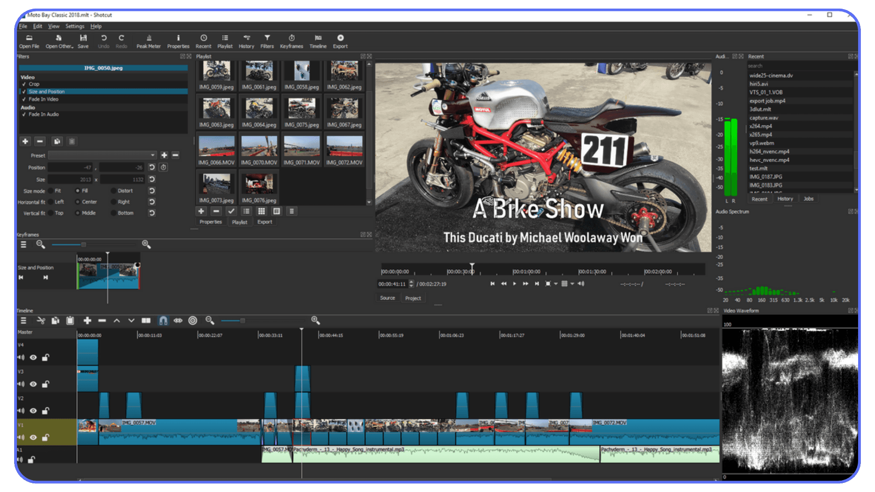This screenshot has height=492, width=875.
Task: Toggle ripple all tracks icon
Action: click(x=193, y=320)
